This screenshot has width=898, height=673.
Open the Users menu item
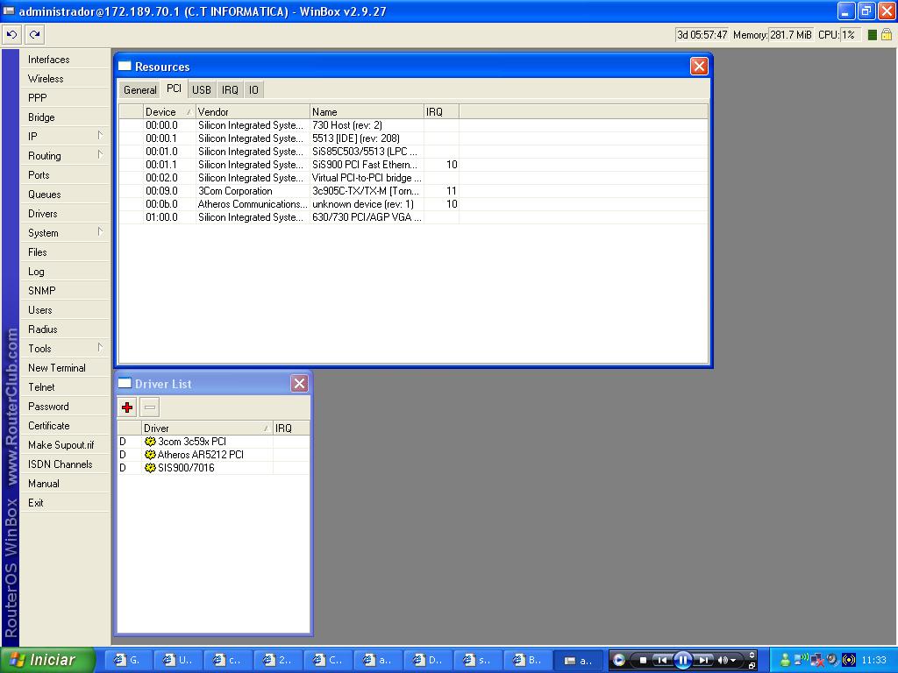tap(65, 310)
